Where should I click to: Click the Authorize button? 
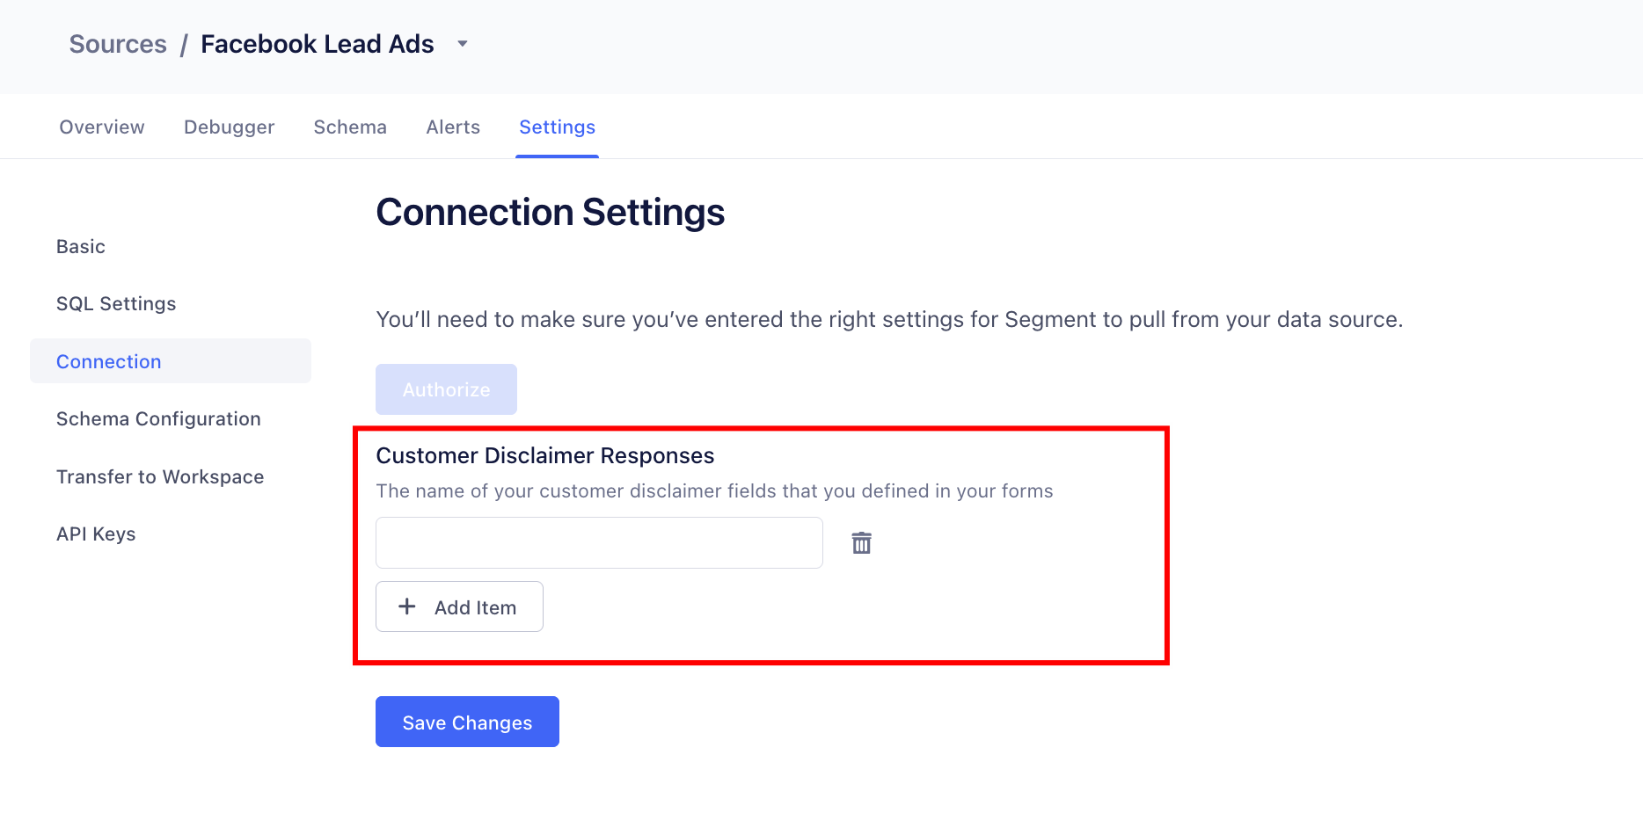point(446,389)
